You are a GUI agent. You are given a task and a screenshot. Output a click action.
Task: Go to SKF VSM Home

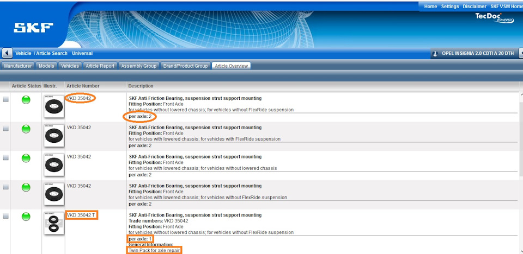(506, 7)
